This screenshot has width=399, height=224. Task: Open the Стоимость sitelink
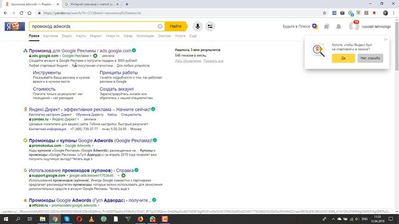point(44,89)
